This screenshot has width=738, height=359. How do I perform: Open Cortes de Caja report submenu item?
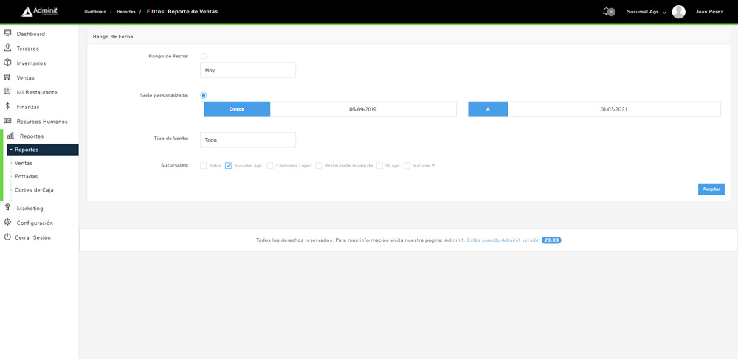pos(34,190)
